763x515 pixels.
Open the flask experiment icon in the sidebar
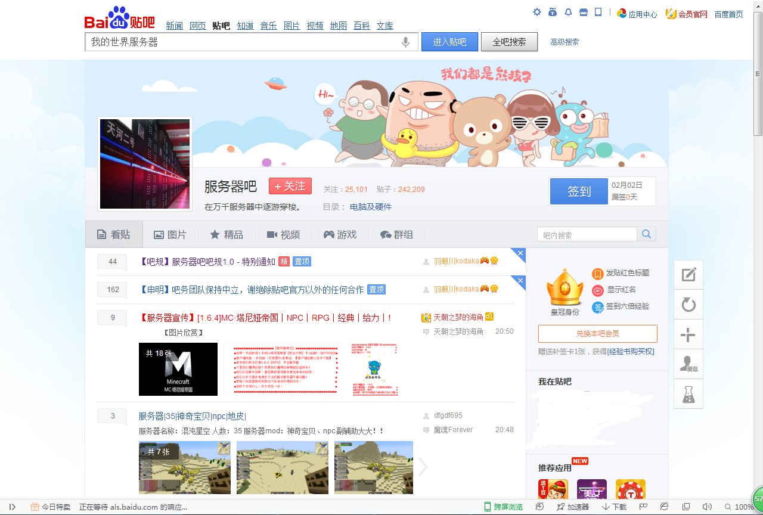coord(688,394)
